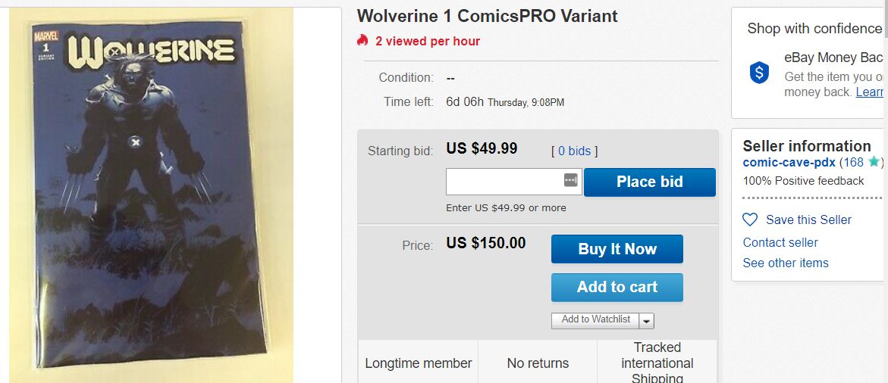Click the heart icon for Save this Seller

click(750, 220)
